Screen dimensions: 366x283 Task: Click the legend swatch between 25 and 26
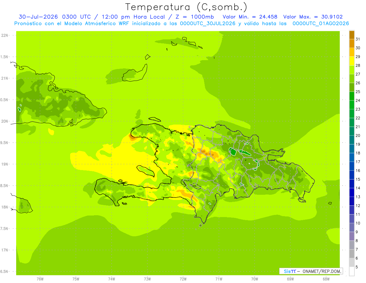[x=352, y=87]
